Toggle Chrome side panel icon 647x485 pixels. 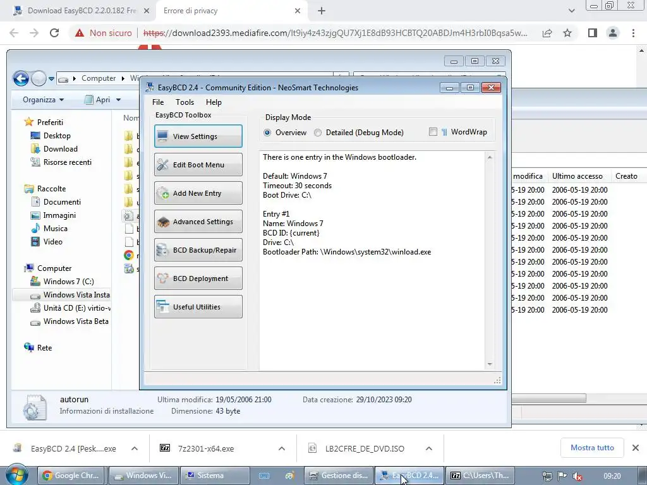pos(593,33)
